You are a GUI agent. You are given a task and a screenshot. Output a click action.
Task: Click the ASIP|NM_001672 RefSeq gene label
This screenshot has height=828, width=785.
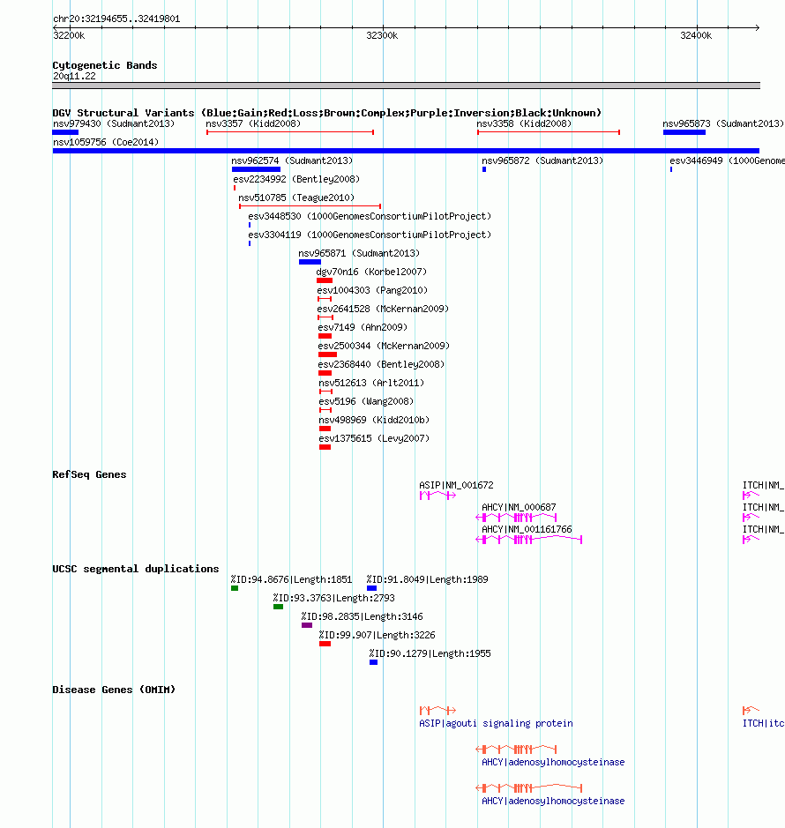(456, 485)
